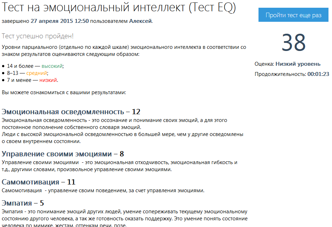Click the "Эмпатия – 5" heading
Screen dimensions: 332x227
point(23,203)
